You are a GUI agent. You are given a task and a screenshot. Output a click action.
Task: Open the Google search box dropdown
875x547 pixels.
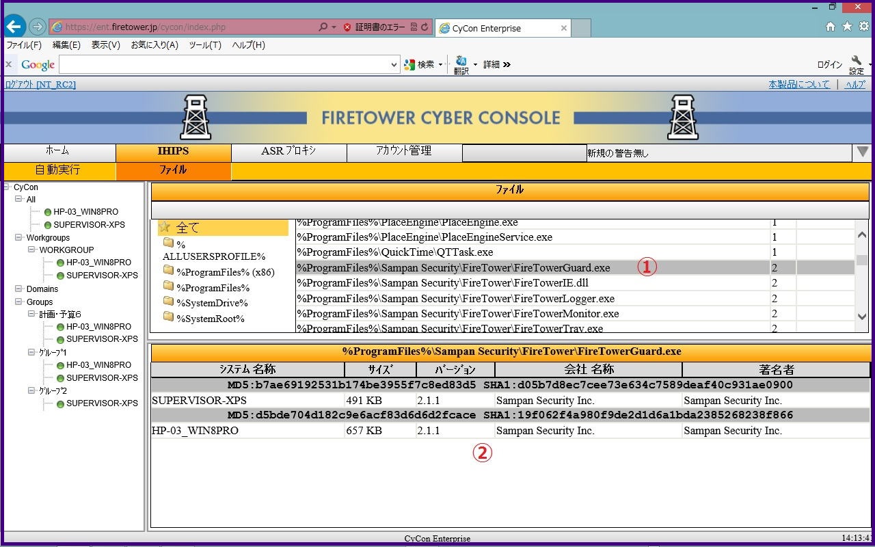coord(394,64)
